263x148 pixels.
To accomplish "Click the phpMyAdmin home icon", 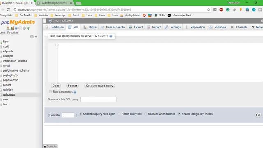I will [x=8, y=28].
